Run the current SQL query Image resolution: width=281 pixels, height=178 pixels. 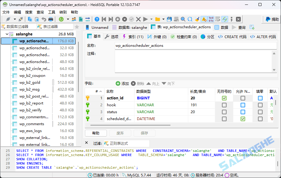pos(145,19)
